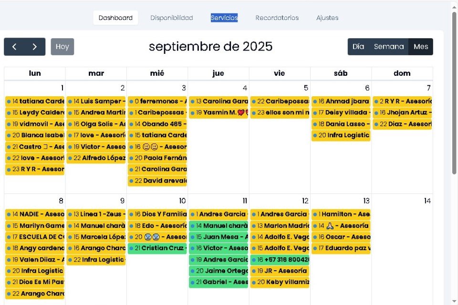
Task: Go to the Servicios tab
Action: 224,18
